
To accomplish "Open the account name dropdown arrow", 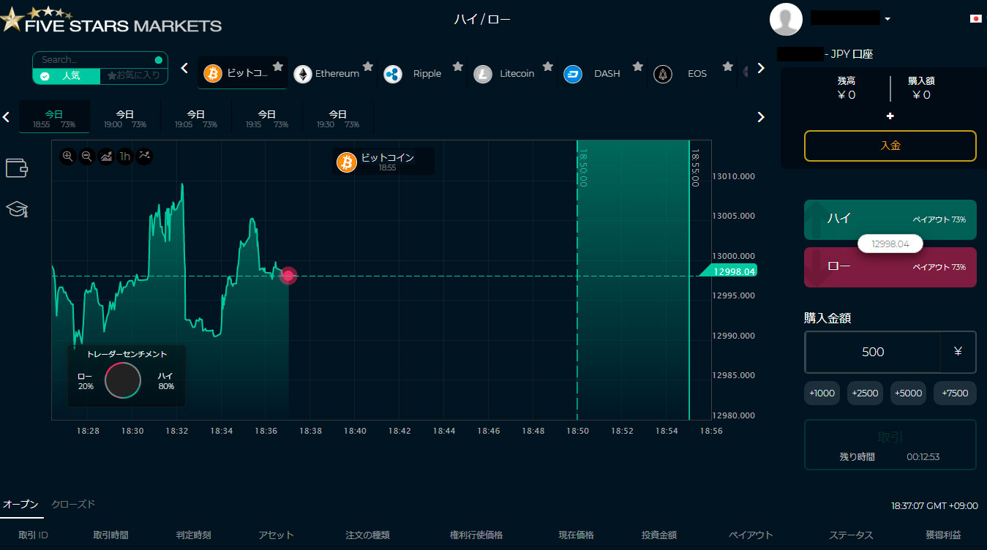I will click(887, 19).
